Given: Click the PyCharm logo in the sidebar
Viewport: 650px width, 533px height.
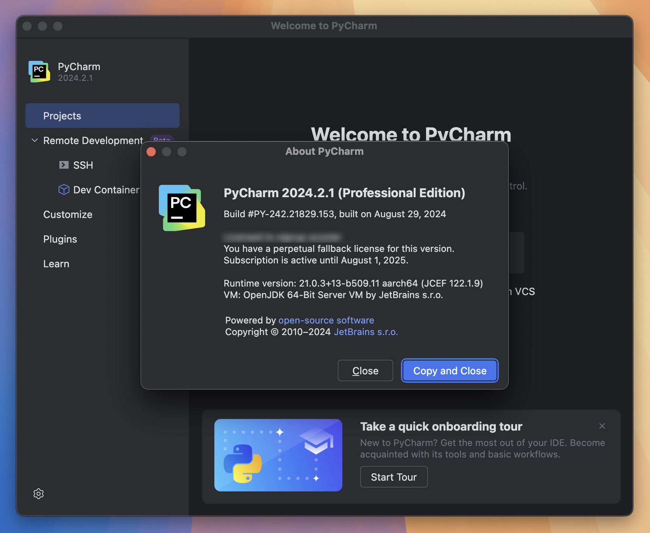Looking at the screenshot, I should tap(39, 72).
